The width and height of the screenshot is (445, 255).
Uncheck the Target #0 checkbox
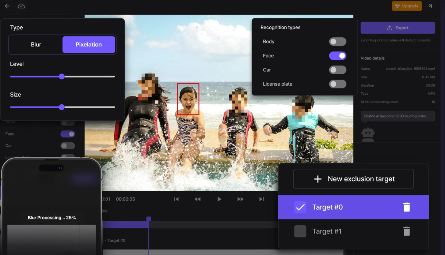coord(300,207)
